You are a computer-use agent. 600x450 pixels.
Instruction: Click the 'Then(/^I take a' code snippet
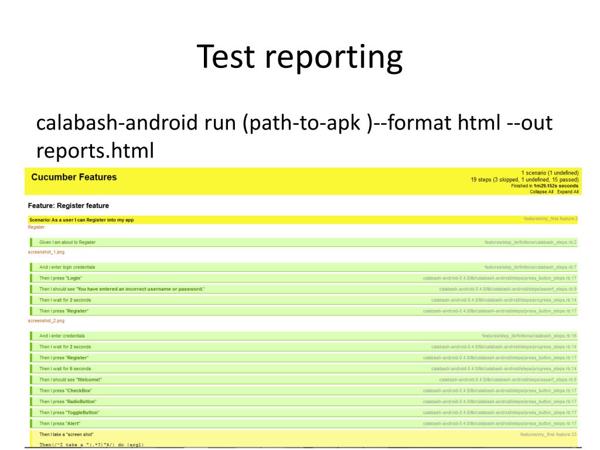tap(91, 445)
